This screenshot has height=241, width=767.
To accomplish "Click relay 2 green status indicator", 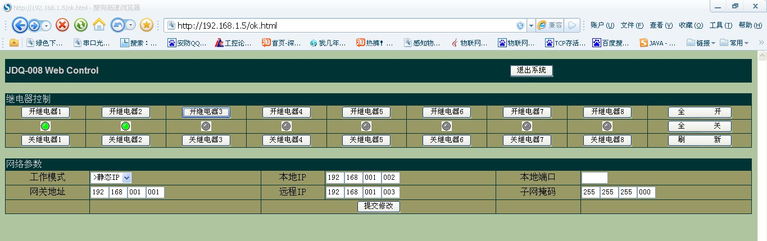I will 126,126.
